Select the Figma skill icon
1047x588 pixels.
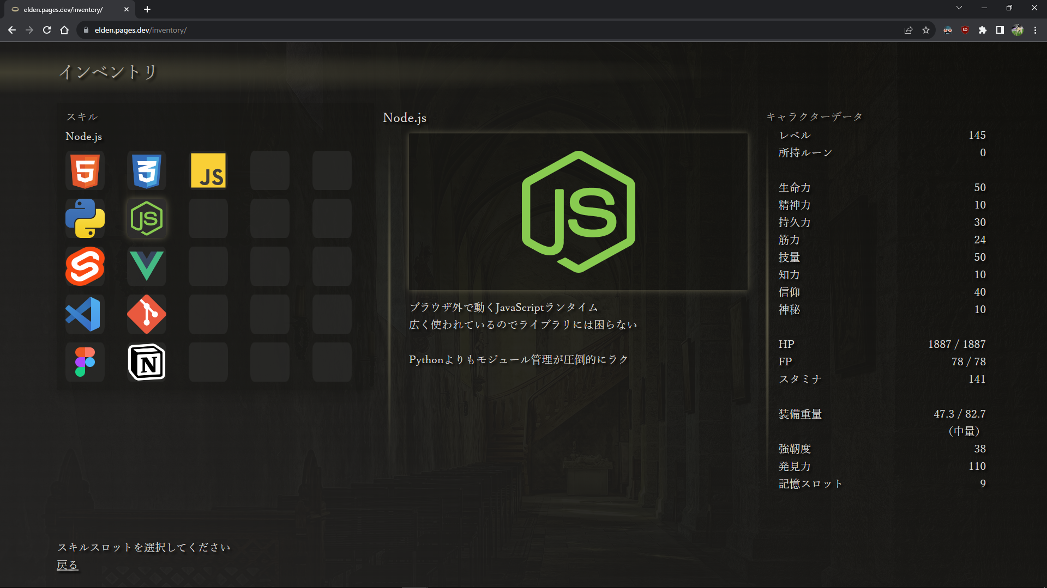coord(85,362)
